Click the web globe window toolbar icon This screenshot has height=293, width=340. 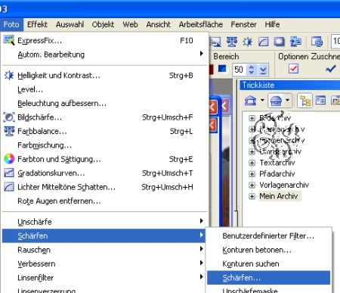(x=317, y=42)
